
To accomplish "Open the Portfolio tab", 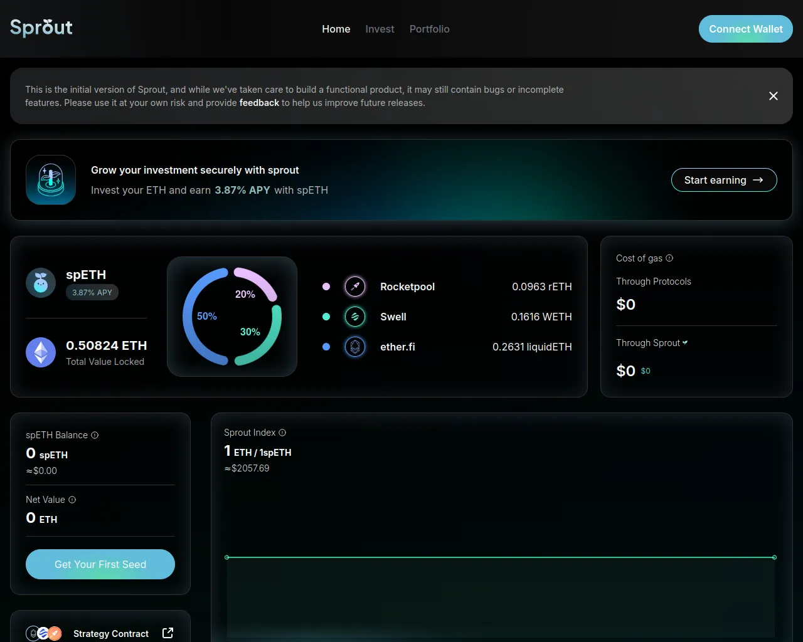I will click(429, 29).
